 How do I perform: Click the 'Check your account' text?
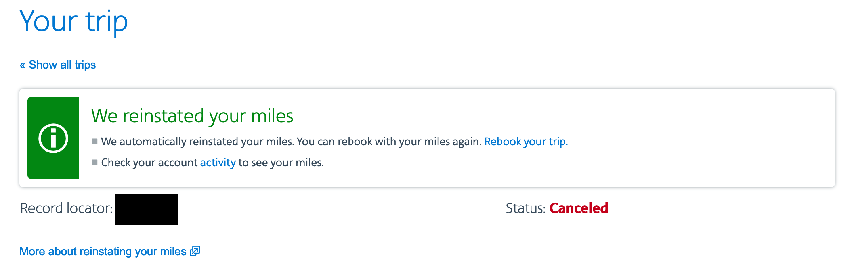pyautogui.click(x=149, y=163)
